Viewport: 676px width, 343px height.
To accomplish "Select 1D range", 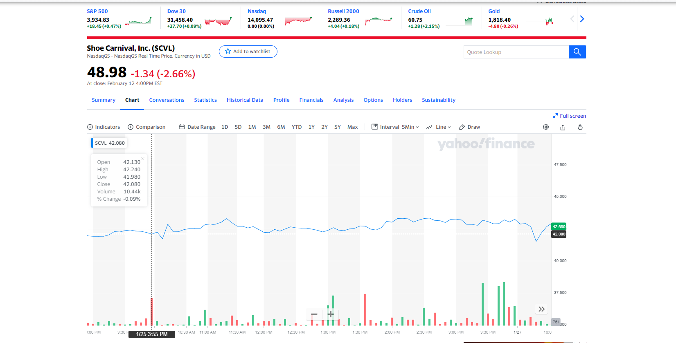I will point(225,127).
